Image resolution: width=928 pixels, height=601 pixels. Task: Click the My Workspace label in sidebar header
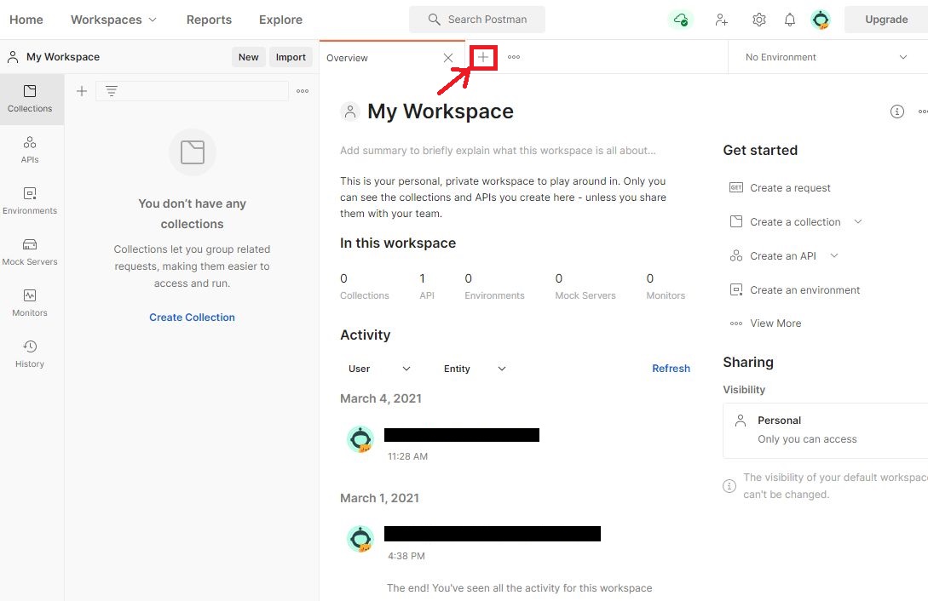click(x=63, y=57)
